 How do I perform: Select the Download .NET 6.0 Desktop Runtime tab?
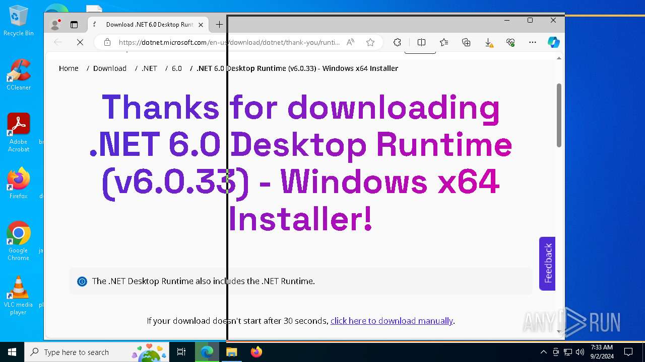[148, 24]
